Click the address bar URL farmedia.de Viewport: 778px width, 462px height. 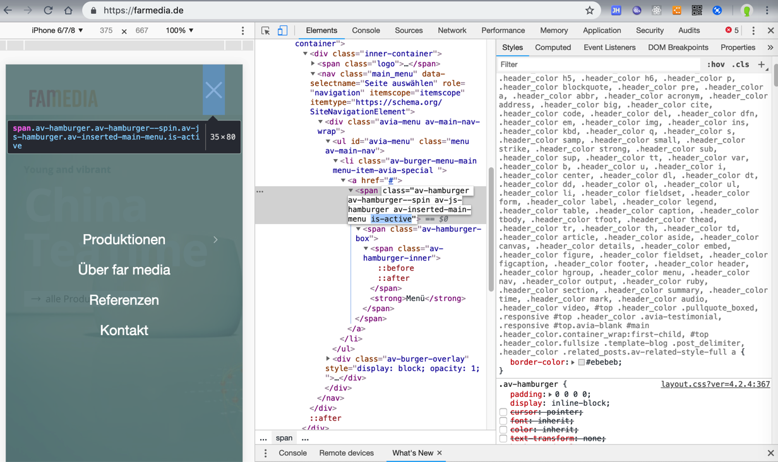[x=143, y=11]
